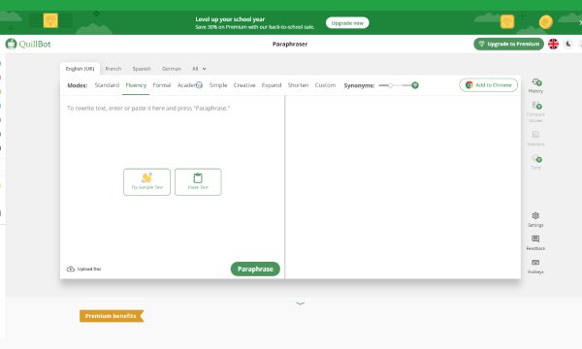Click Premium benefits ribbon label
This screenshot has width=582, height=349.
tap(111, 316)
